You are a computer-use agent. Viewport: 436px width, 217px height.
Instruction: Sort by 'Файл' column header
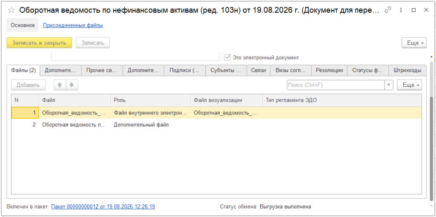point(75,100)
